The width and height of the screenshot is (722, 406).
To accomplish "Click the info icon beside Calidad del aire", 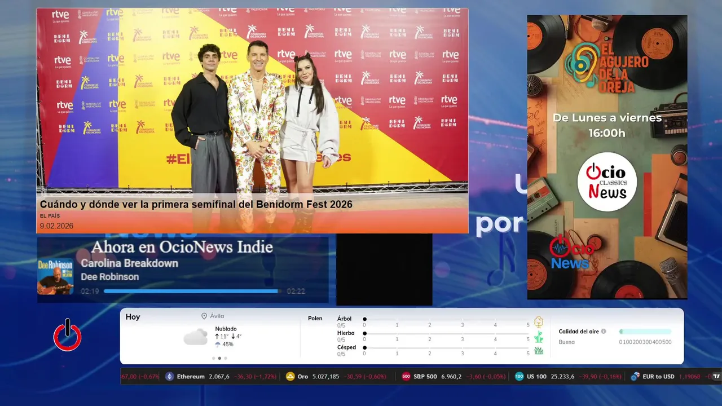I will click(604, 332).
